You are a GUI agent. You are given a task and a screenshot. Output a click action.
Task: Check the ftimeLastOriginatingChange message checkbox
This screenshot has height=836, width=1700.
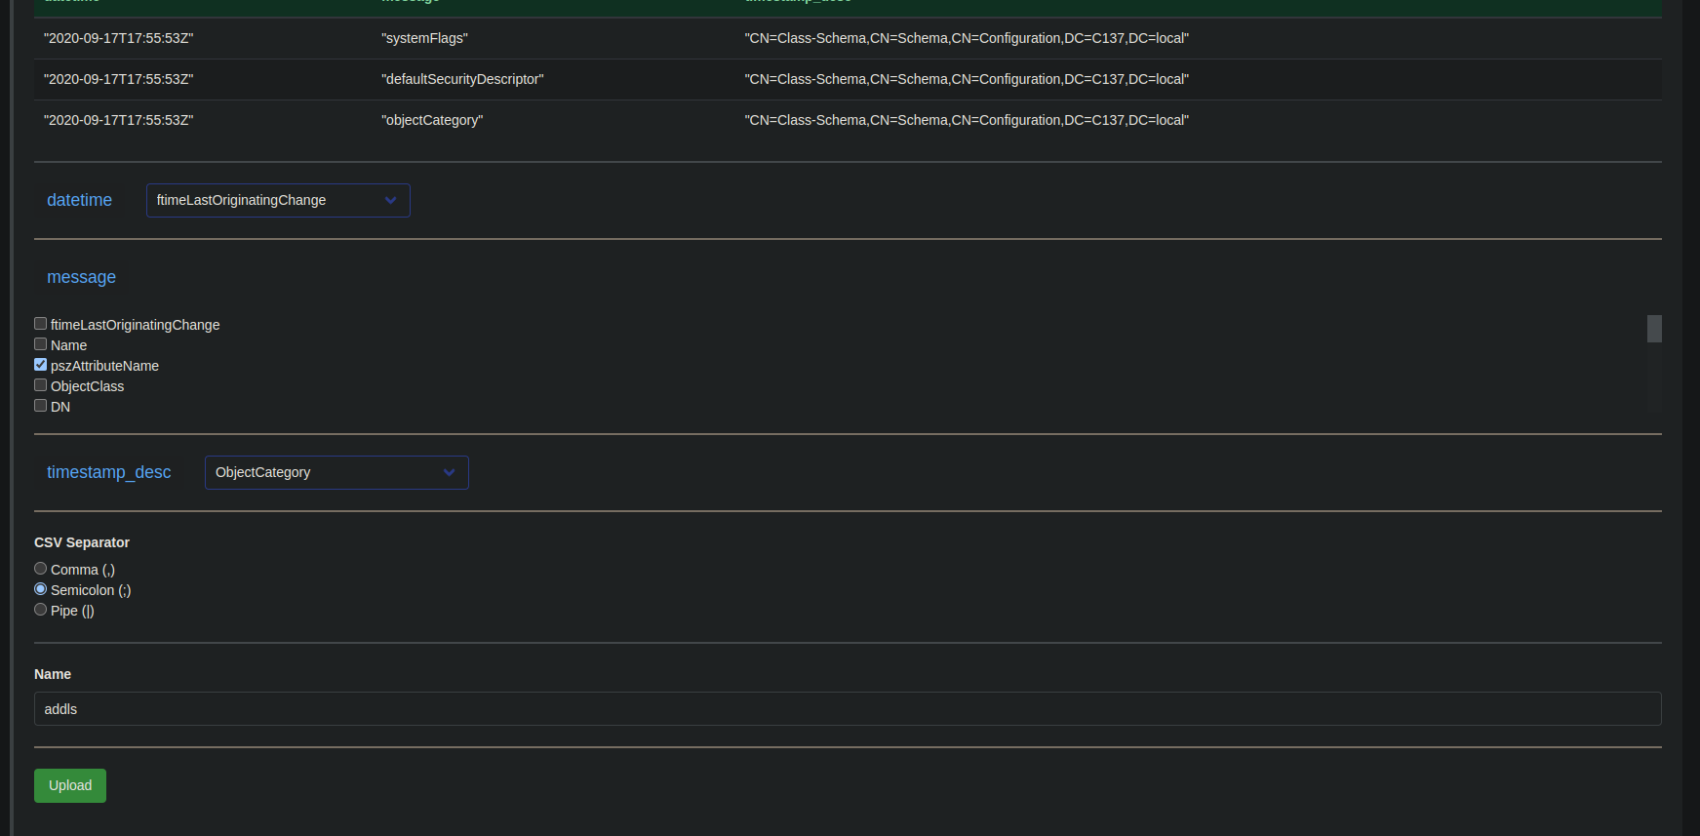coord(41,324)
